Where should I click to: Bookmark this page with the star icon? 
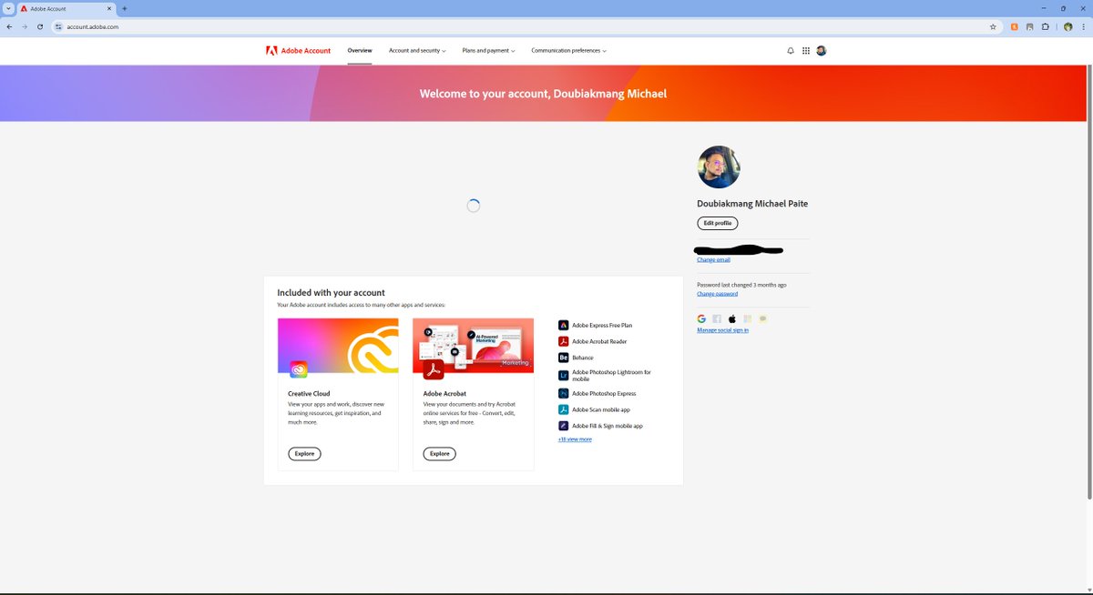[993, 26]
